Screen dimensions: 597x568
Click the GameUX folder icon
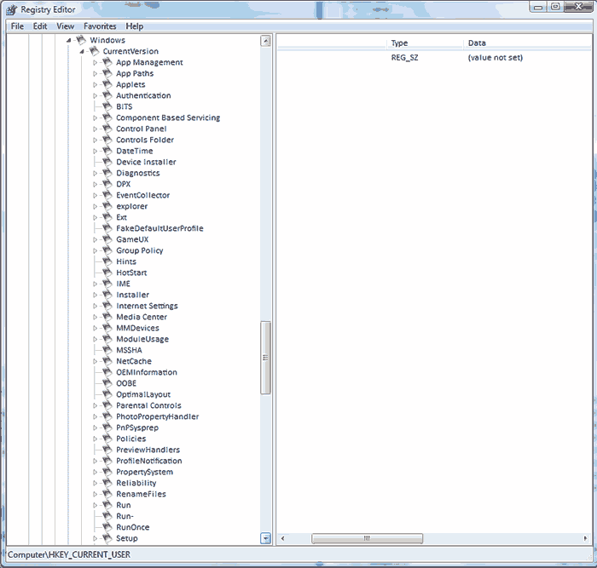click(107, 239)
